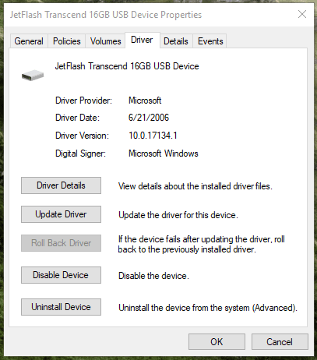
Task: Click 'Uninstall the device from the system' text
Action: (x=208, y=308)
